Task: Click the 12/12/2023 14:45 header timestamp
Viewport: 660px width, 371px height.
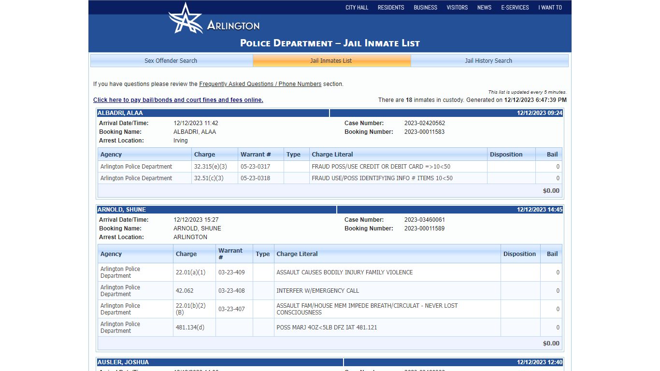Action: (x=540, y=210)
